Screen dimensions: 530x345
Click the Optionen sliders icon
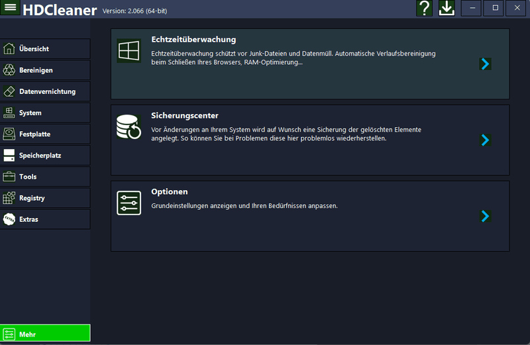(129, 203)
